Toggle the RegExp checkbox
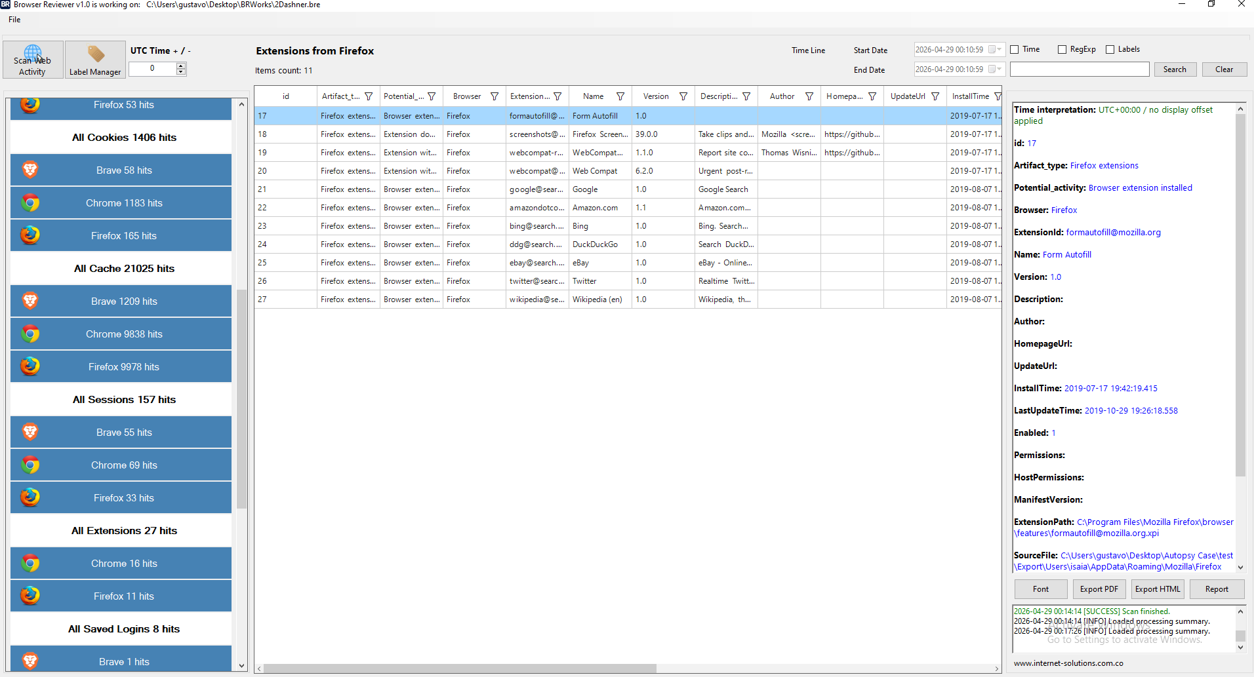 click(1062, 49)
